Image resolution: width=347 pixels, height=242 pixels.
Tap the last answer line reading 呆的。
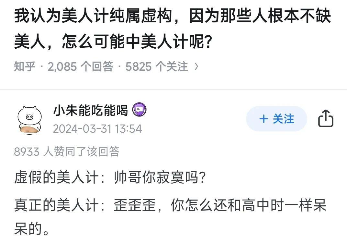(32, 229)
